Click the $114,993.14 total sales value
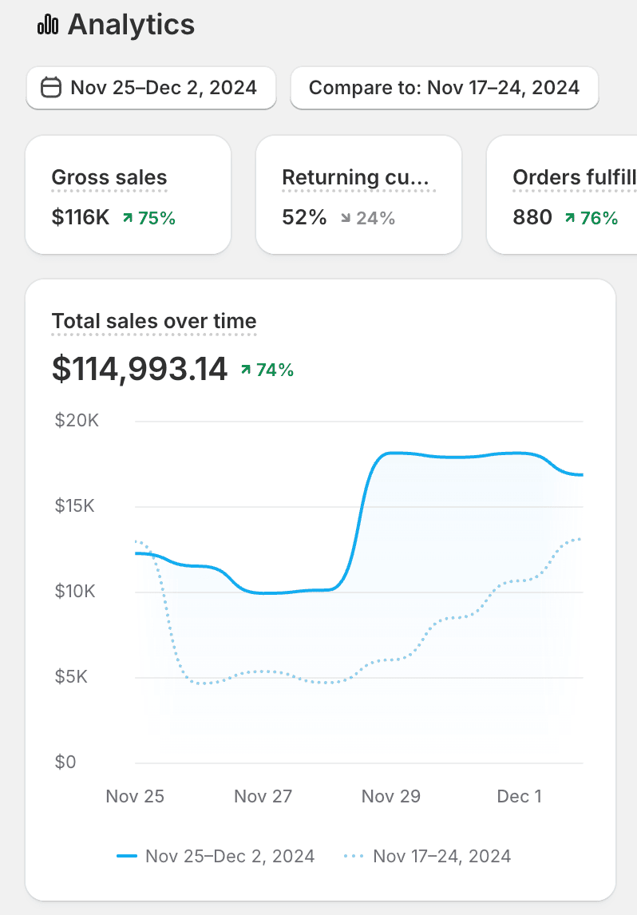This screenshot has width=637, height=915. (x=140, y=368)
